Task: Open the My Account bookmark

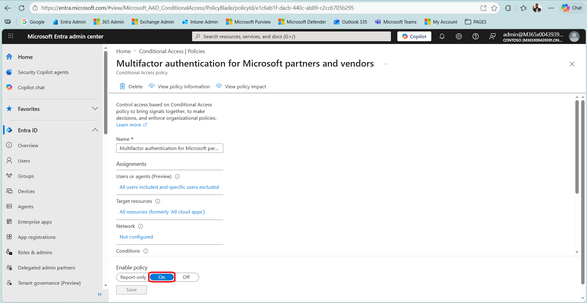Action: (x=441, y=22)
